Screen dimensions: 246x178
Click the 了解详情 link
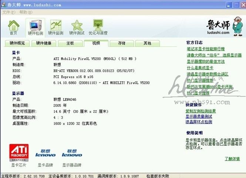[232, 159]
